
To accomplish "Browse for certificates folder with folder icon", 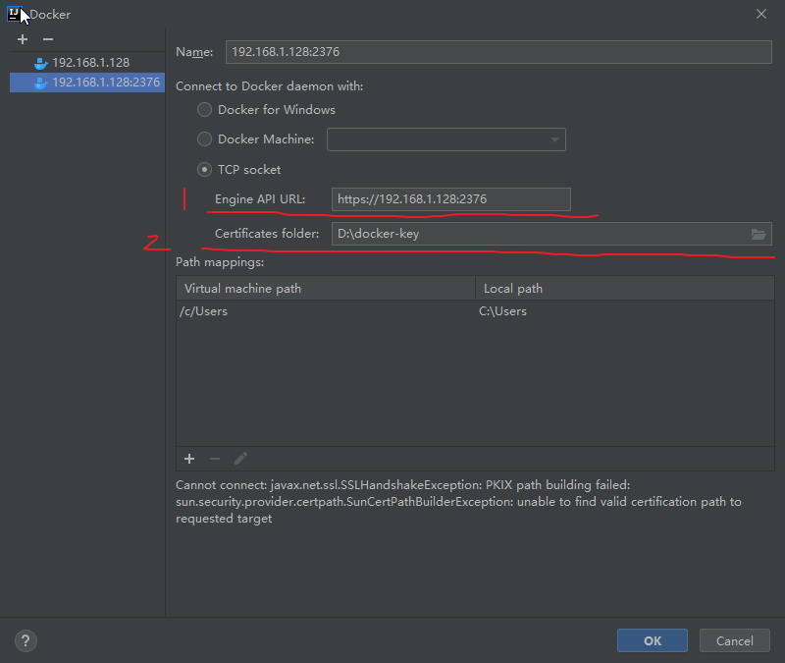I will [759, 234].
